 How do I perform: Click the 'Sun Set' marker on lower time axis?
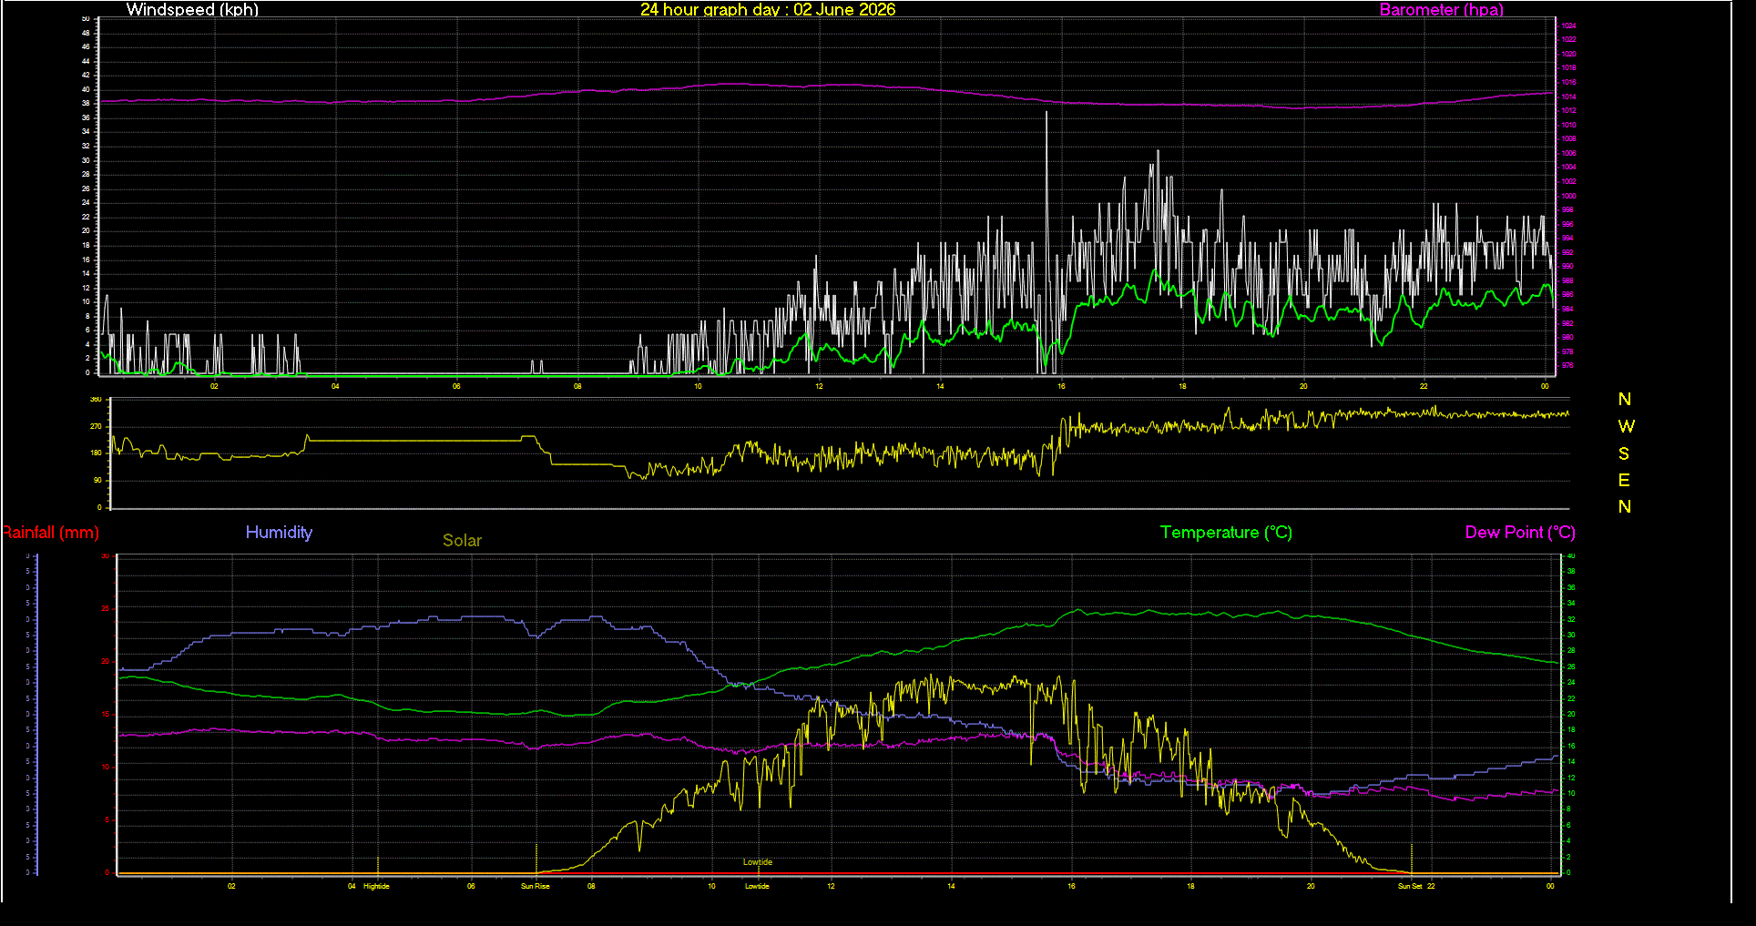coord(1410,886)
